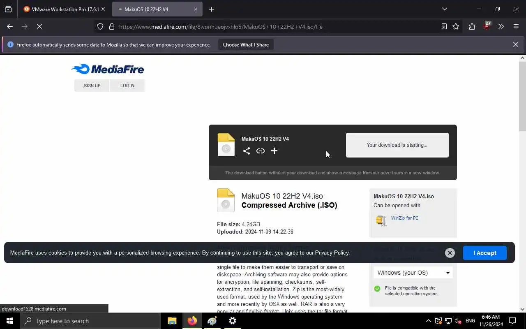This screenshot has height=329, width=526.
Task: Click the info icon in notification bar
Action: coord(11,44)
